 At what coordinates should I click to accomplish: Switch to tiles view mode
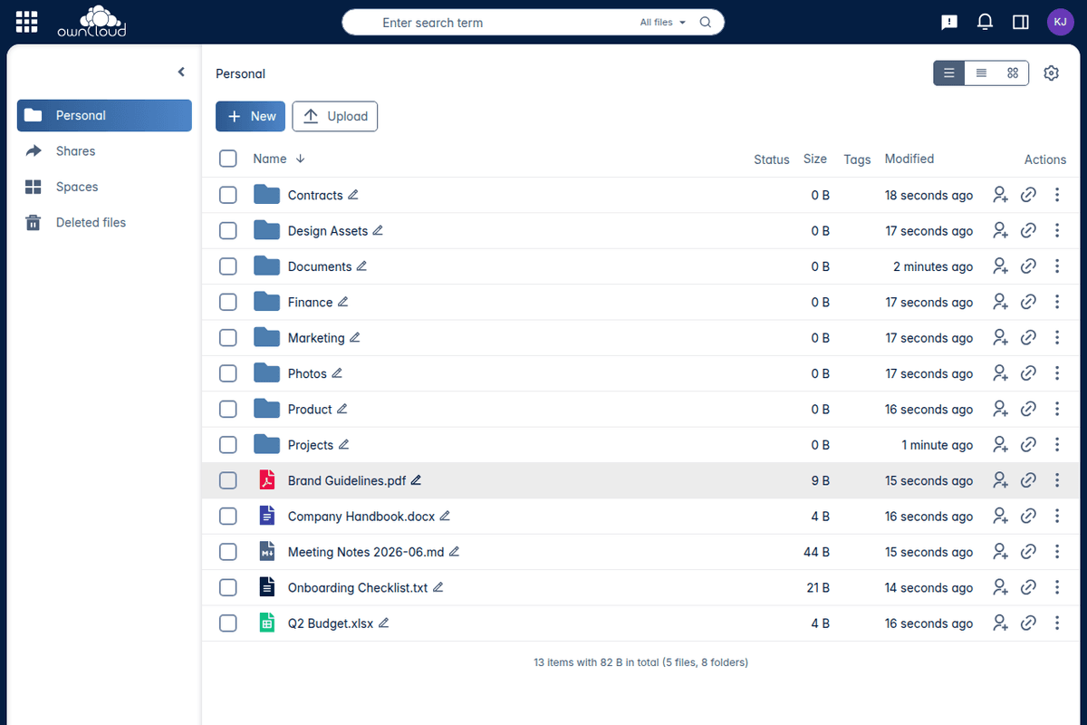[x=1013, y=72]
